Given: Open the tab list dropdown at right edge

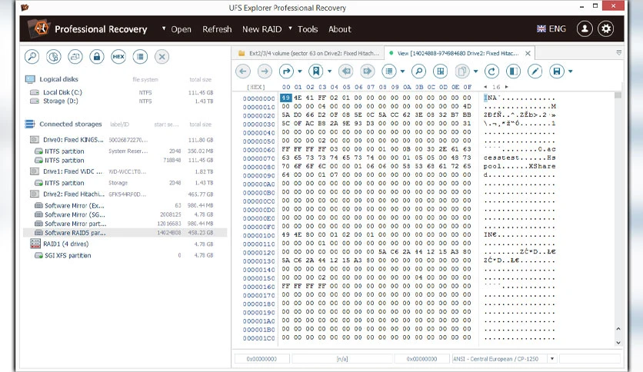Looking at the screenshot, I should point(619,53).
